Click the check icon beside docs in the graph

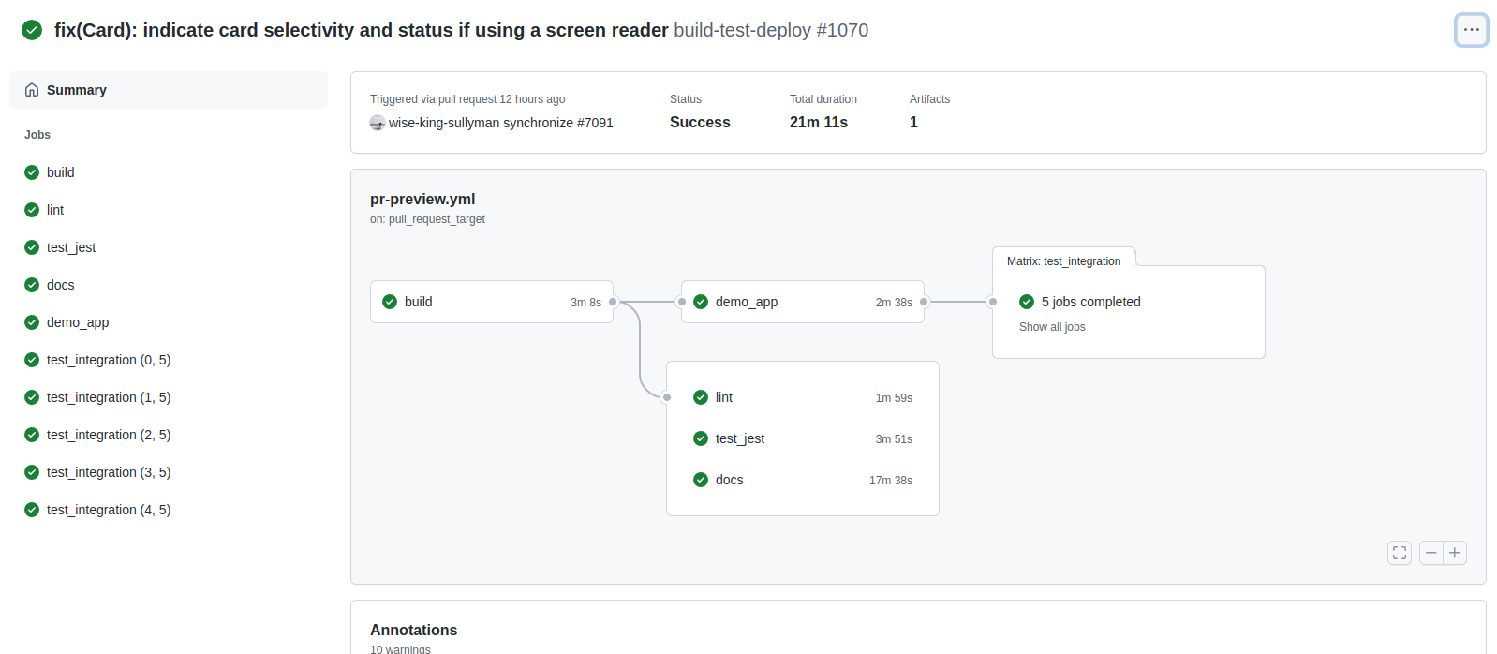tap(701, 480)
